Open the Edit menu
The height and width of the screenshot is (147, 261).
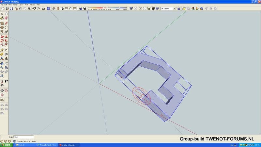pos(6,5)
